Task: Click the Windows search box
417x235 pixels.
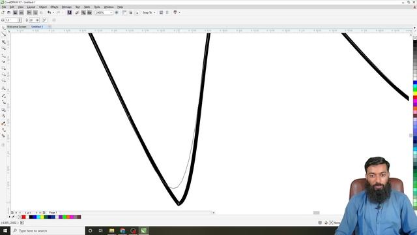Action: coord(48,230)
